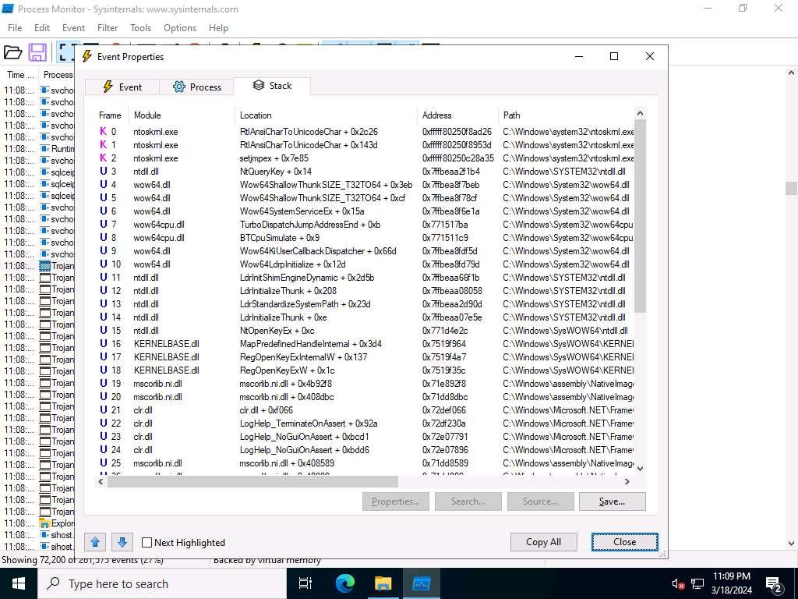Click the Open folder toolbar icon
798x599 pixels.
(x=12, y=52)
